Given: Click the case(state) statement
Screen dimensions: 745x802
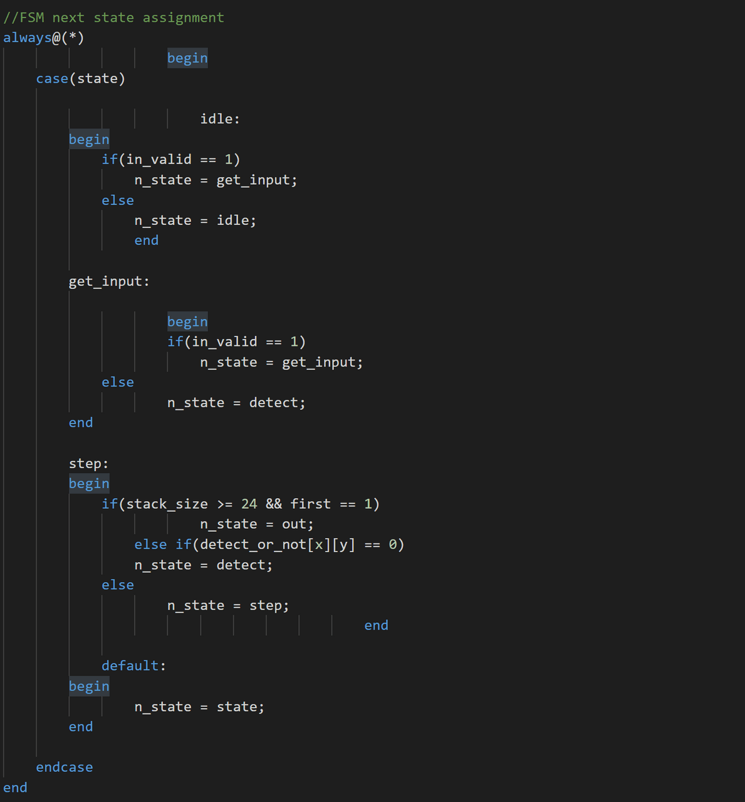Looking at the screenshot, I should point(80,78).
